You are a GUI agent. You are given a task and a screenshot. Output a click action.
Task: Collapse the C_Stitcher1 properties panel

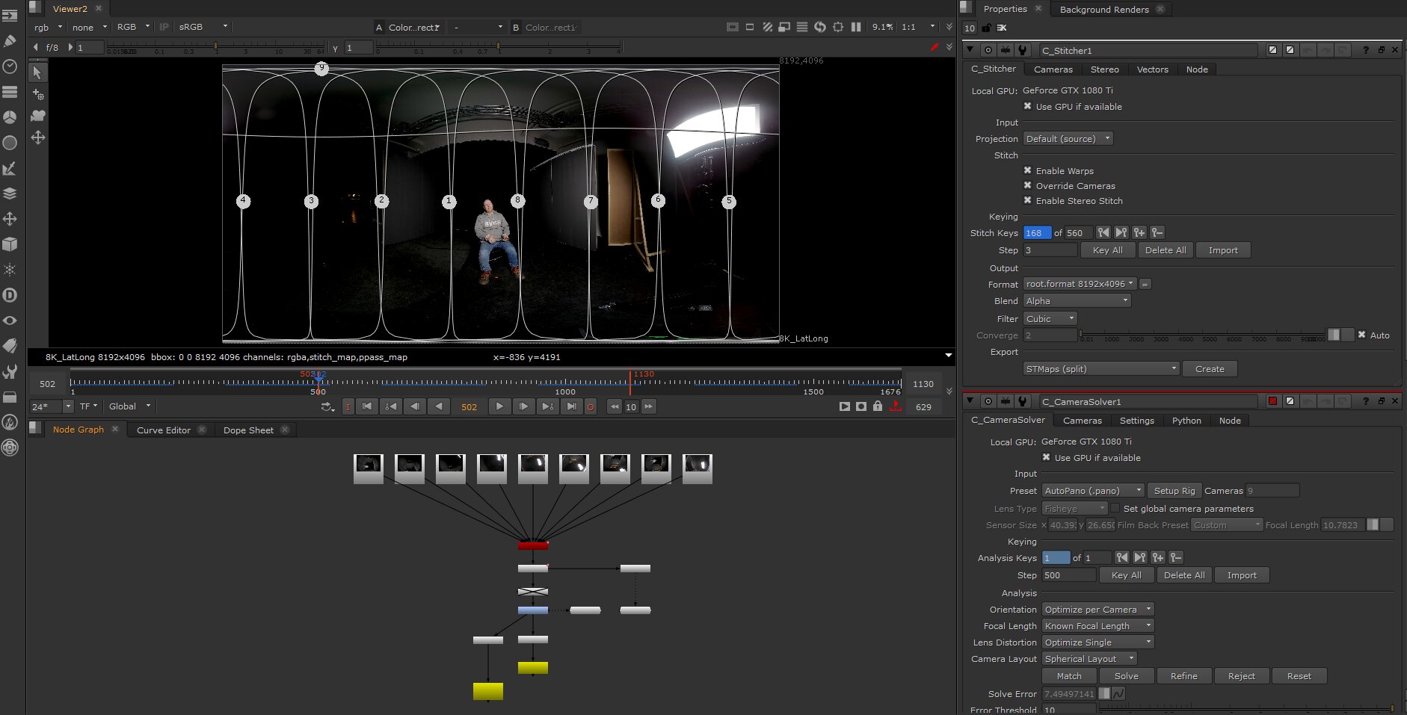(x=970, y=50)
